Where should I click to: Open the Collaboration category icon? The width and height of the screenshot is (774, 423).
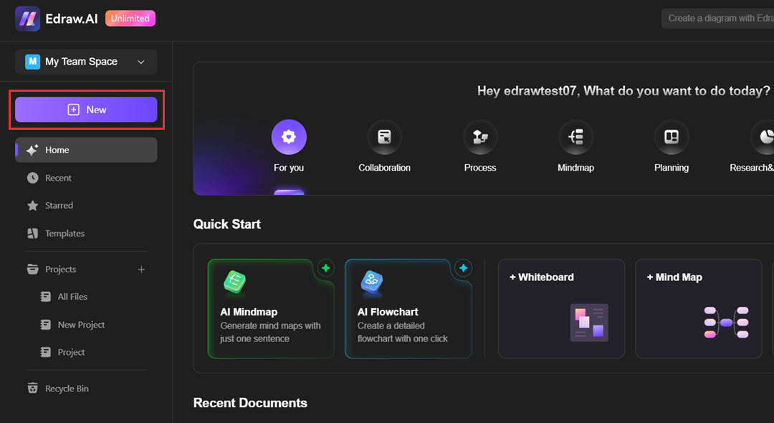pos(384,136)
